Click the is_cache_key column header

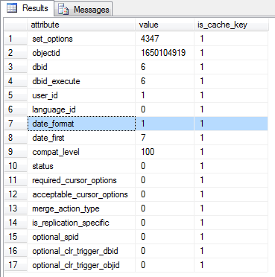click(x=231, y=25)
